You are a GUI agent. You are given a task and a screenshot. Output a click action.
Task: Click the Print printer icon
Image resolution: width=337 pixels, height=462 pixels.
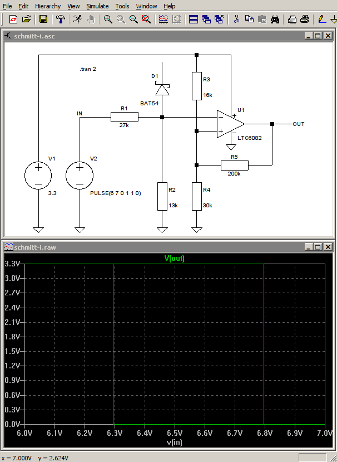pyautogui.click(x=305, y=20)
